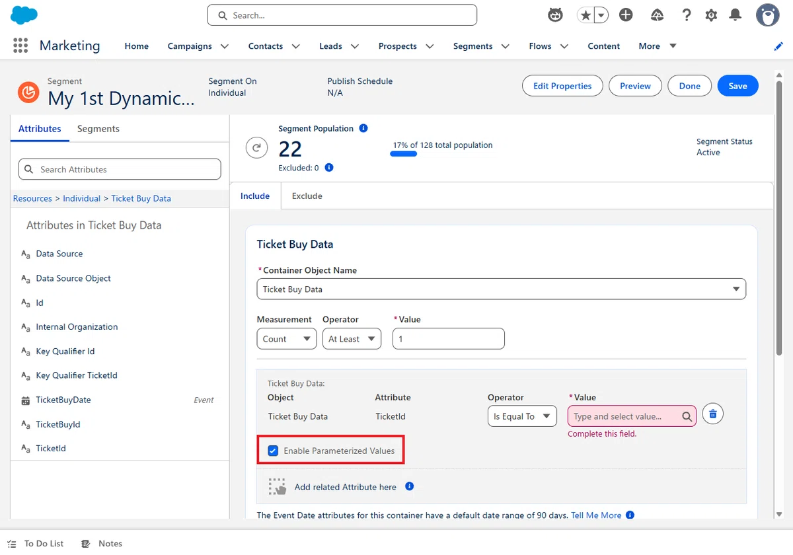Open the notifications bell
The image size is (793, 555).
[735, 15]
